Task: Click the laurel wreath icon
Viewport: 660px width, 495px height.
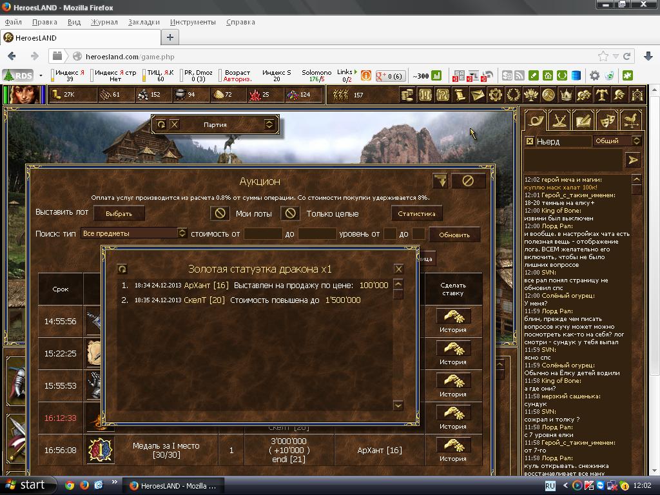Action: (x=513, y=95)
